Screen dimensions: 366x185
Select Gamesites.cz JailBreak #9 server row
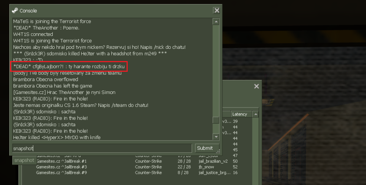coord(137,173)
